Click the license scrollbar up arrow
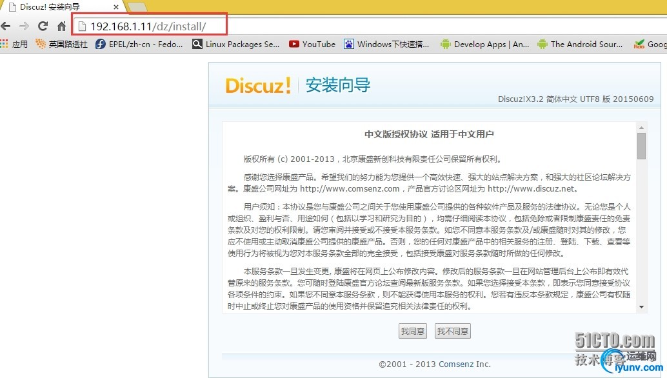 [641, 127]
